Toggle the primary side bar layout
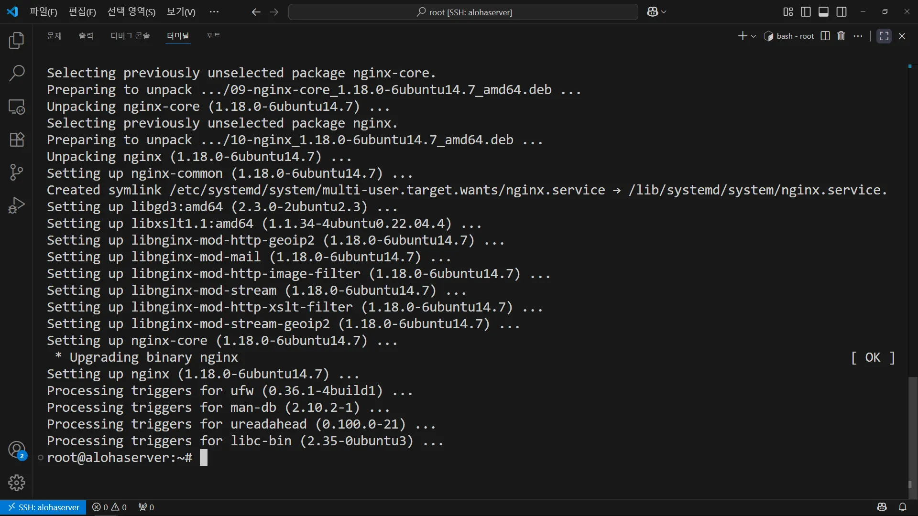The width and height of the screenshot is (918, 516). [806, 12]
